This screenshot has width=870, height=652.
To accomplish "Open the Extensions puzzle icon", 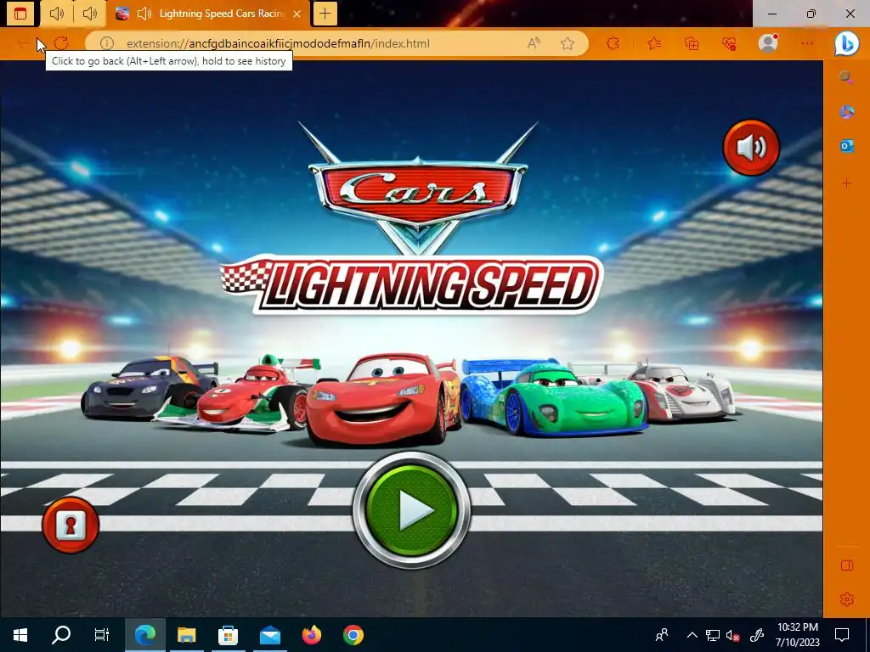I will coord(613,43).
